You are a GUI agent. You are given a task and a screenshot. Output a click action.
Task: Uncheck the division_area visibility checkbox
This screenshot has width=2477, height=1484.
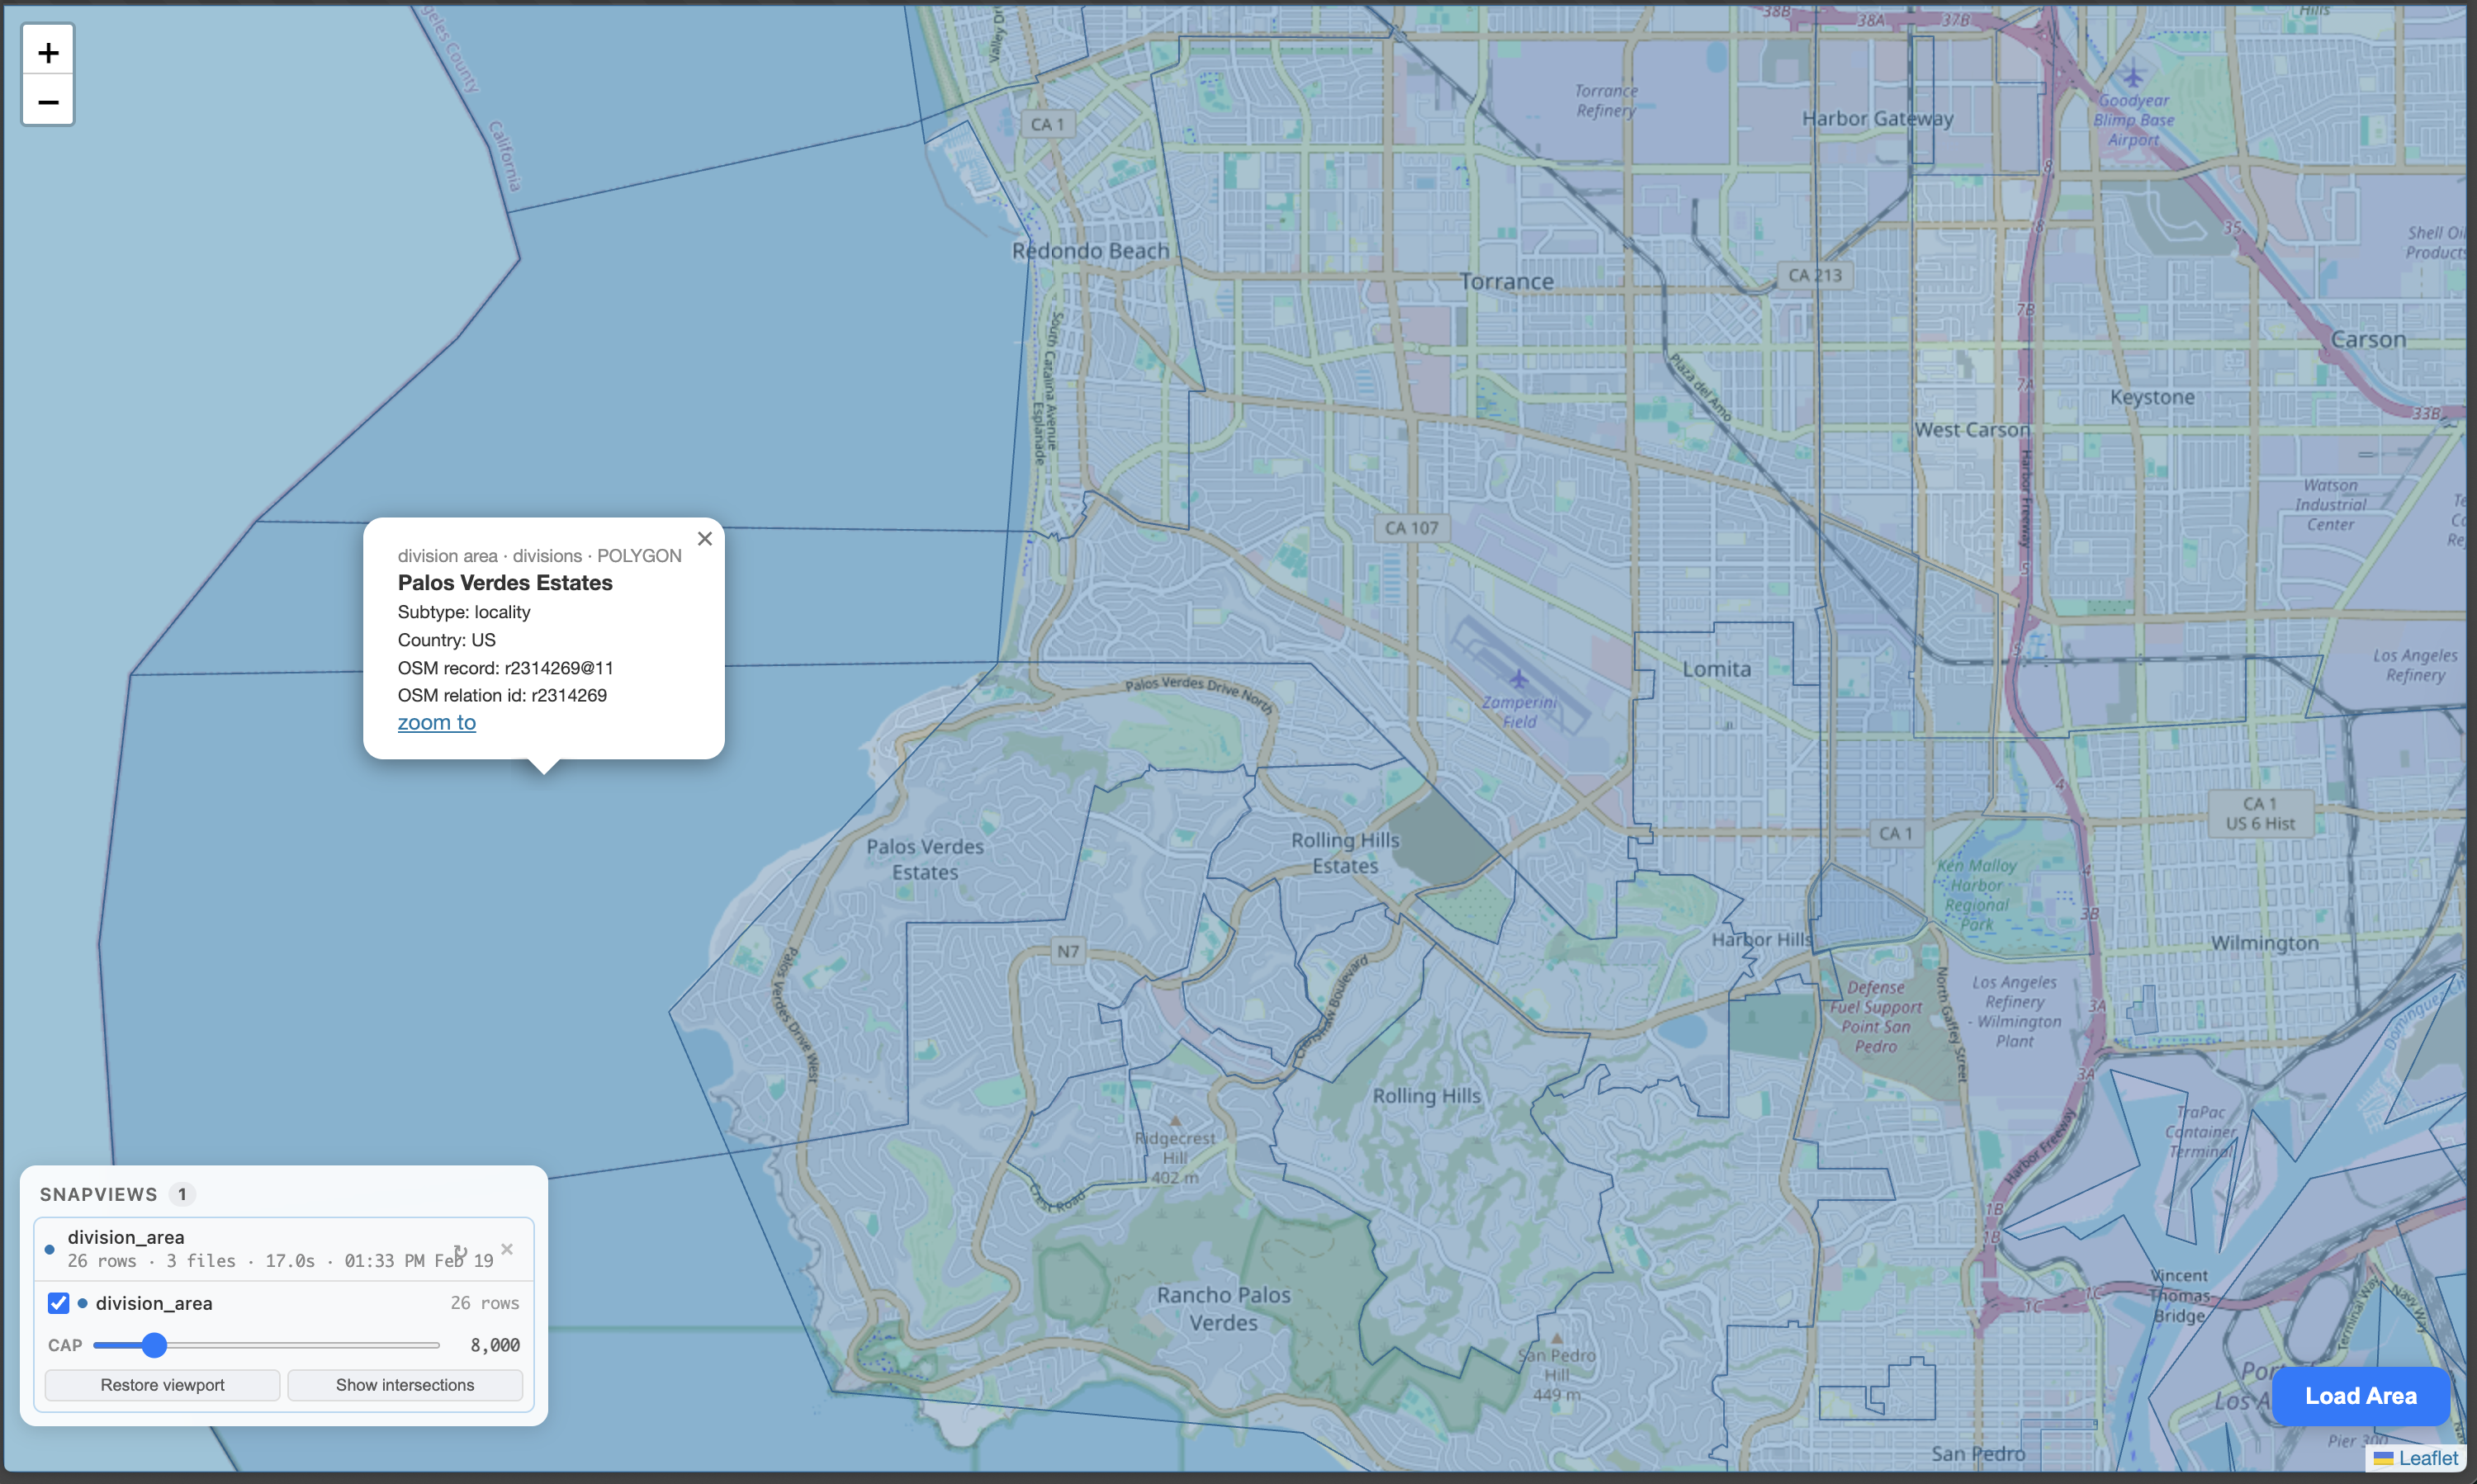click(x=58, y=1302)
